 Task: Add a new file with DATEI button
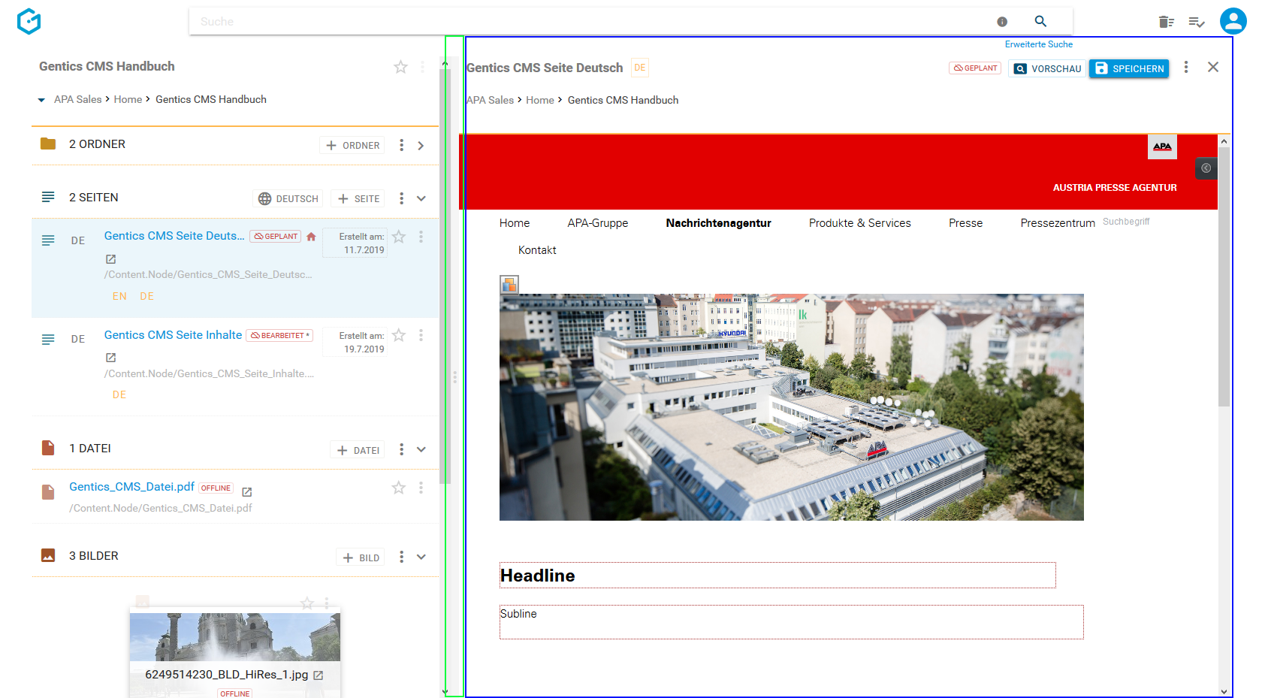tap(358, 450)
